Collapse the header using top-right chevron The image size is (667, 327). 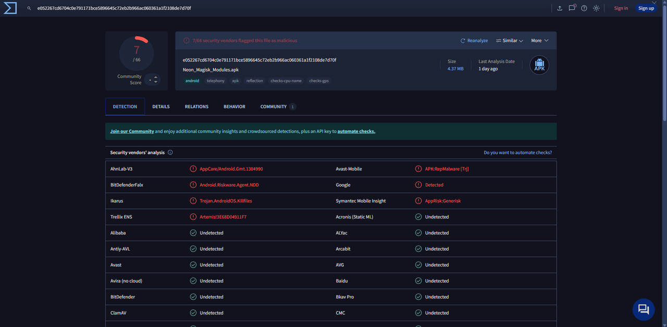pyautogui.click(x=654, y=3)
